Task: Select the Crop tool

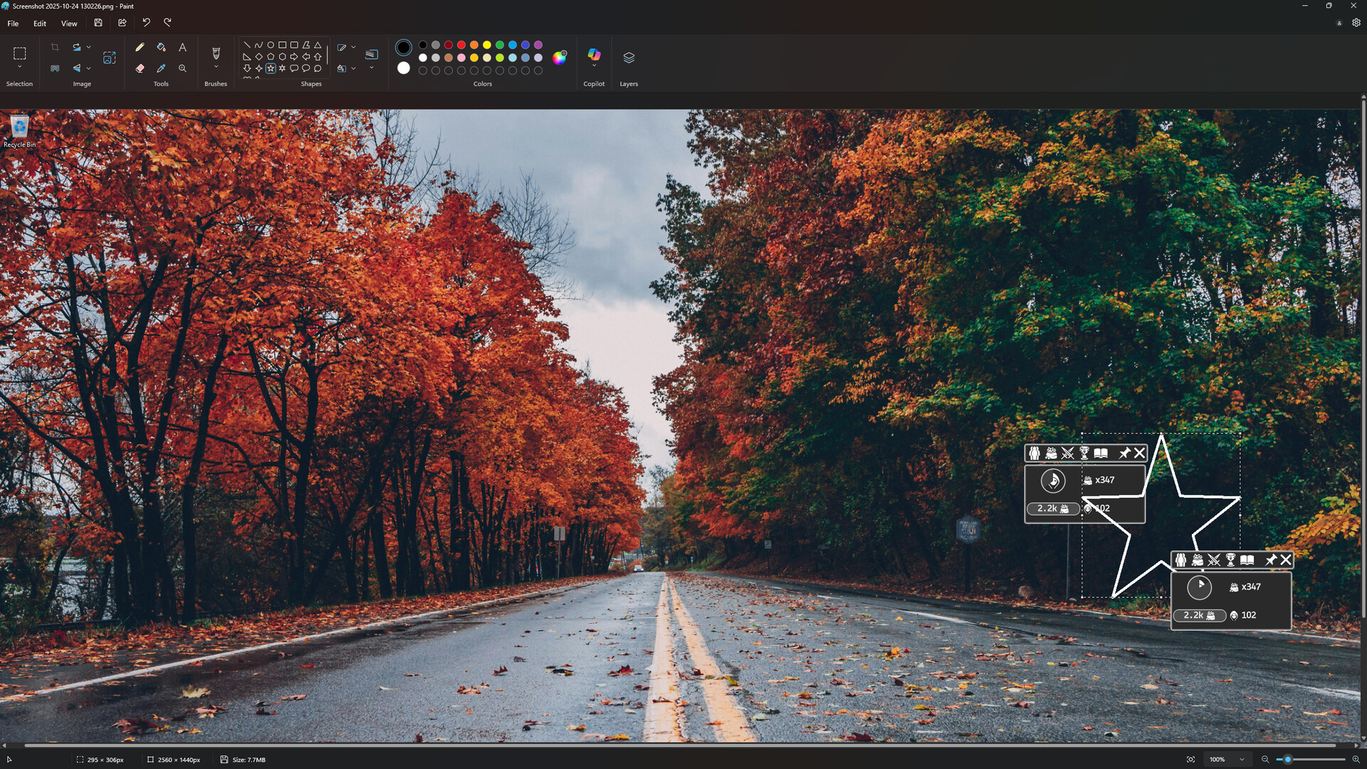Action: [x=55, y=47]
